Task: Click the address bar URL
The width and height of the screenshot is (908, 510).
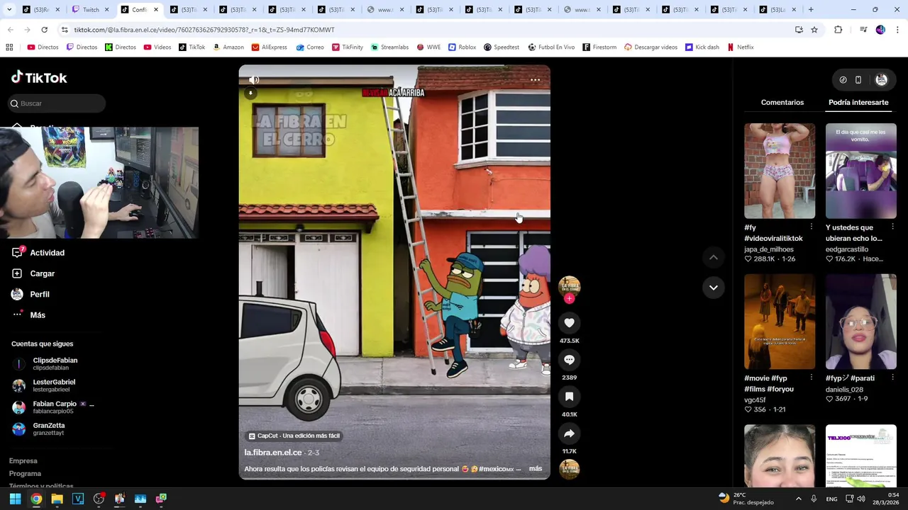Action: [x=204, y=30]
